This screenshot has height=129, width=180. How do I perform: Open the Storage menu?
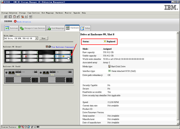[x=22, y=13]
